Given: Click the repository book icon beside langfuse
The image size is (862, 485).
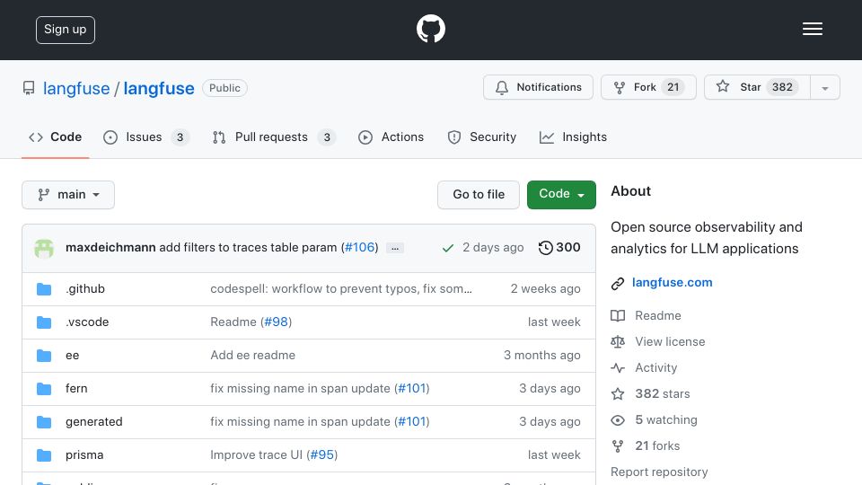Looking at the screenshot, I should coord(29,88).
